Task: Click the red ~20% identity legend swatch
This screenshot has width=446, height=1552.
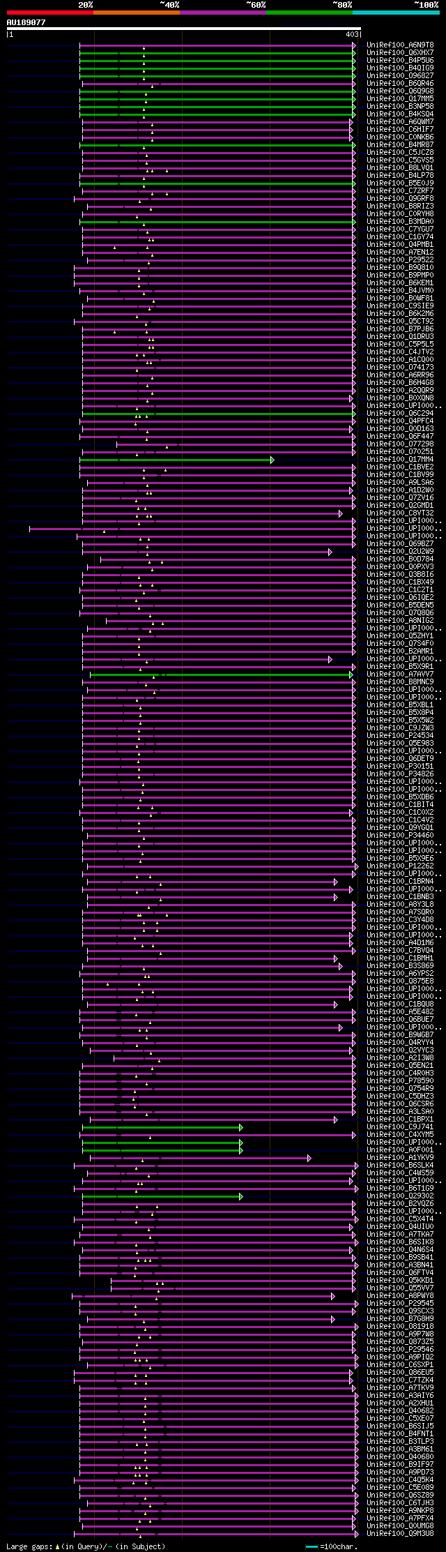Action: tap(49, 13)
